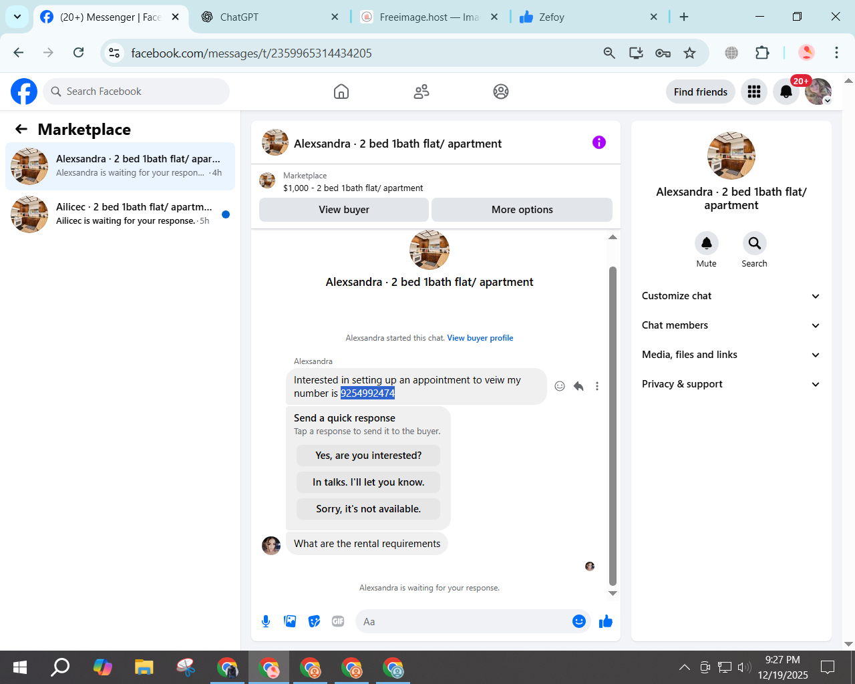Go back using the Marketplace back arrow
Viewport: 855px width, 684px height.
(x=21, y=129)
